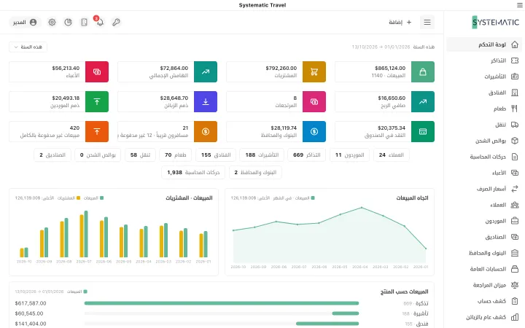The image size is (525, 328).
Task: Open the المدير user menu
Action: click(x=25, y=22)
